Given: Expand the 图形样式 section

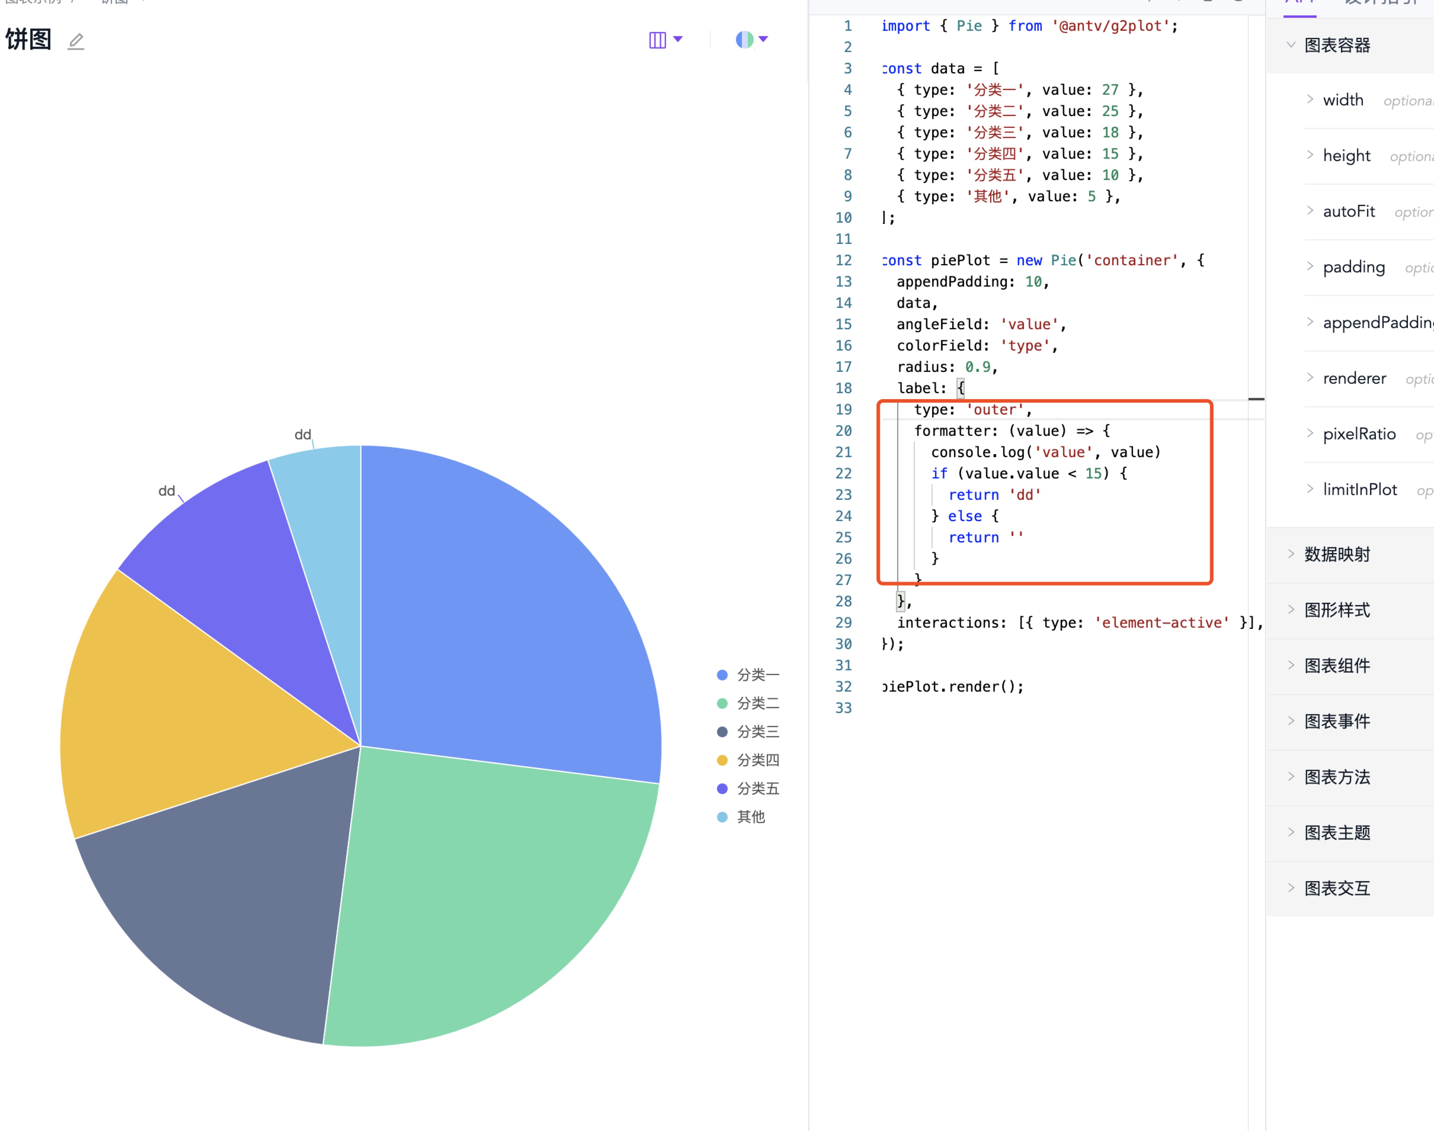Looking at the screenshot, I should (1350, 610).
